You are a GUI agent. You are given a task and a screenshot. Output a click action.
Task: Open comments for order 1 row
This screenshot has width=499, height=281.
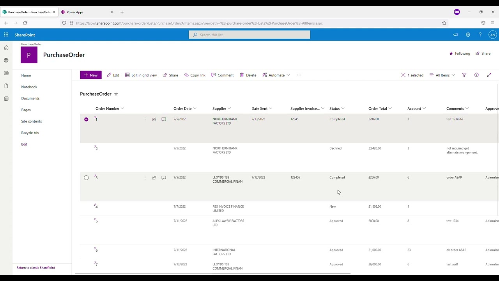click(x=164, y=119)
